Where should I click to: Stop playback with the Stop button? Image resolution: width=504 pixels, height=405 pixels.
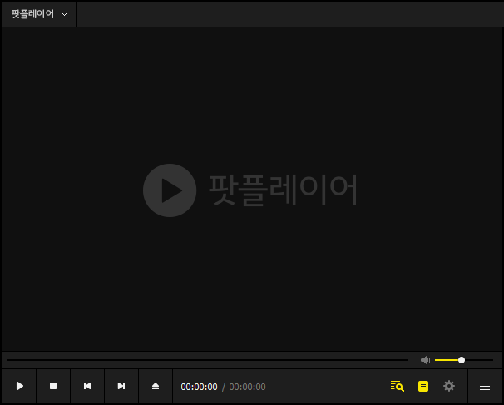pos(53,386)
